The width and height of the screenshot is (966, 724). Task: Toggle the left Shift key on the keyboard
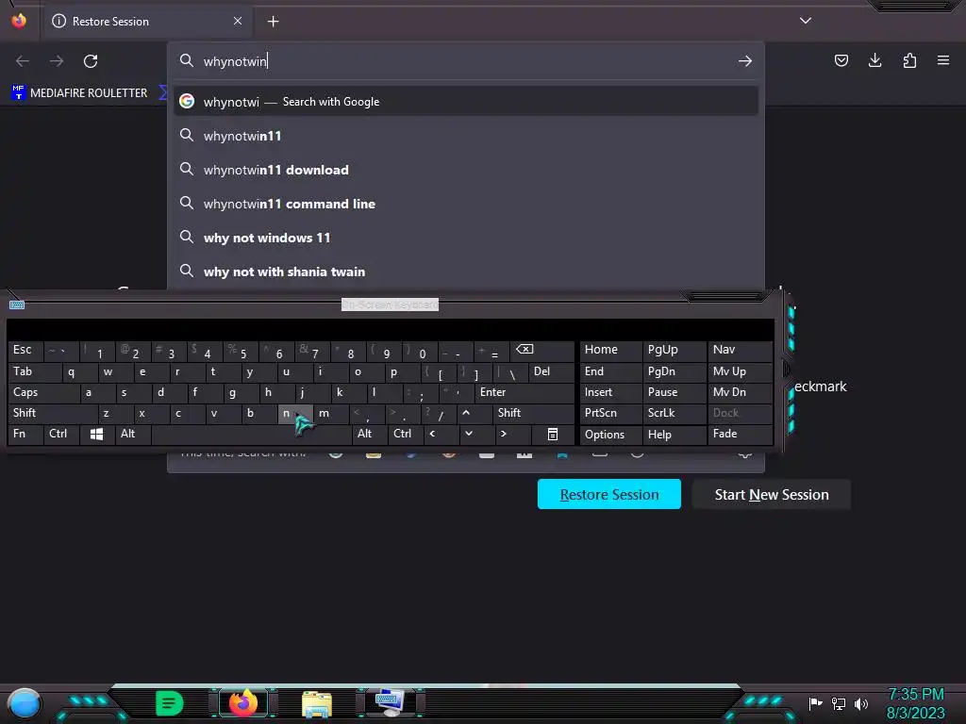(x=53, y=413)
